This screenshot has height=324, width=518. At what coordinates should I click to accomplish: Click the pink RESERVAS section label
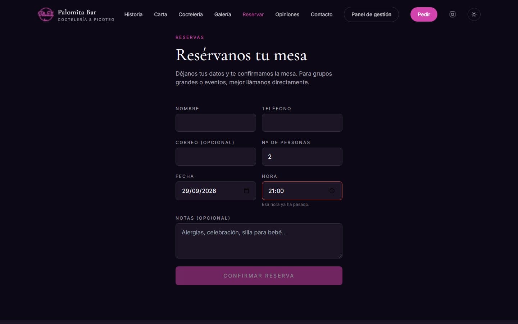(190, 37)
